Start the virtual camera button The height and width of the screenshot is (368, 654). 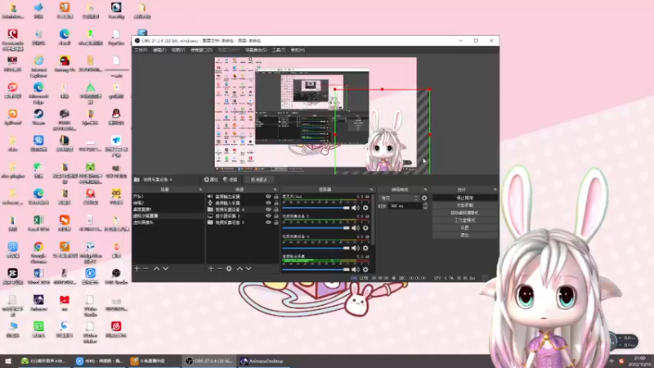point(464,213)
